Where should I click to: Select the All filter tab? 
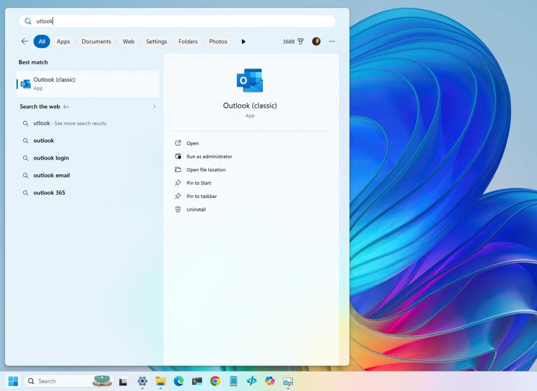click(42, 41)
